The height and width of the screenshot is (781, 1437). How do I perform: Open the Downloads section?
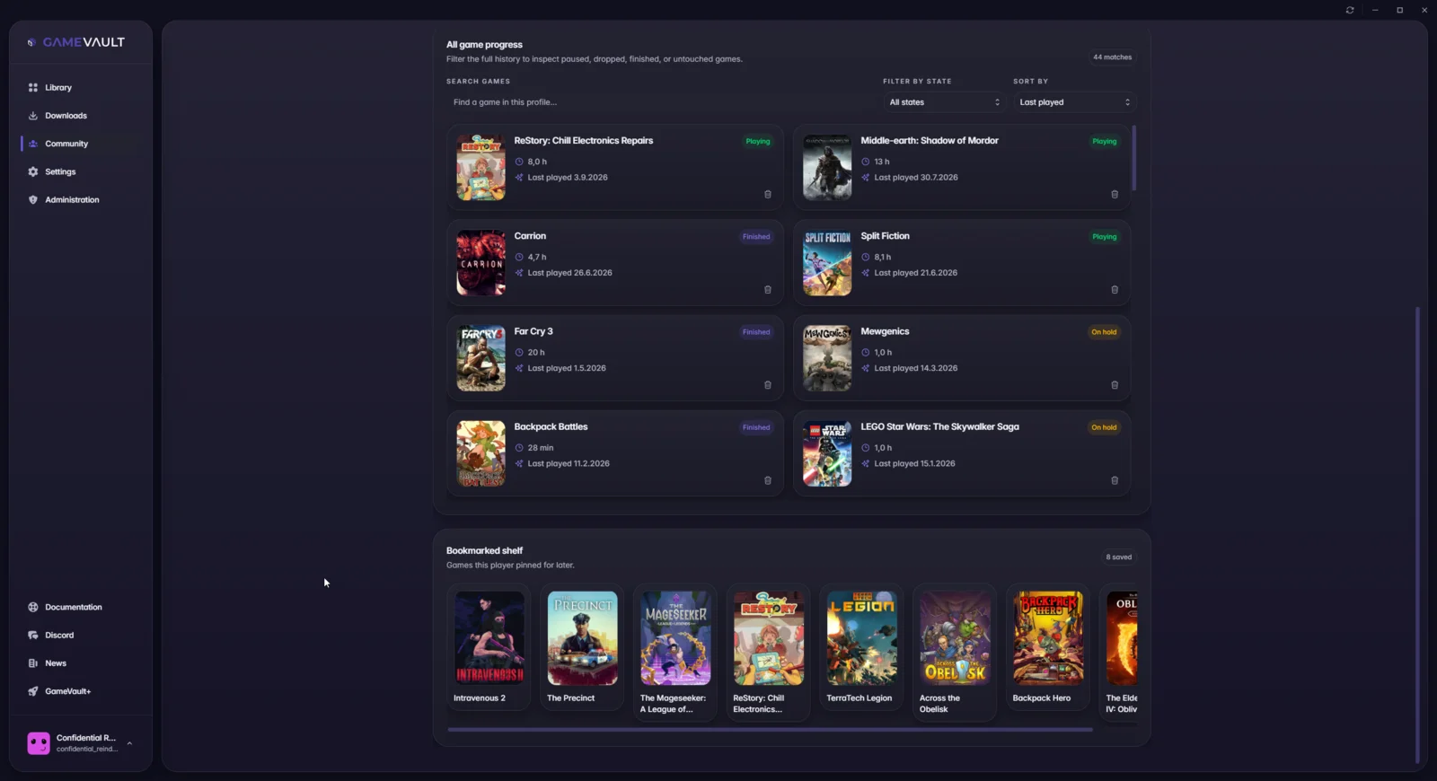pos(81,116)
